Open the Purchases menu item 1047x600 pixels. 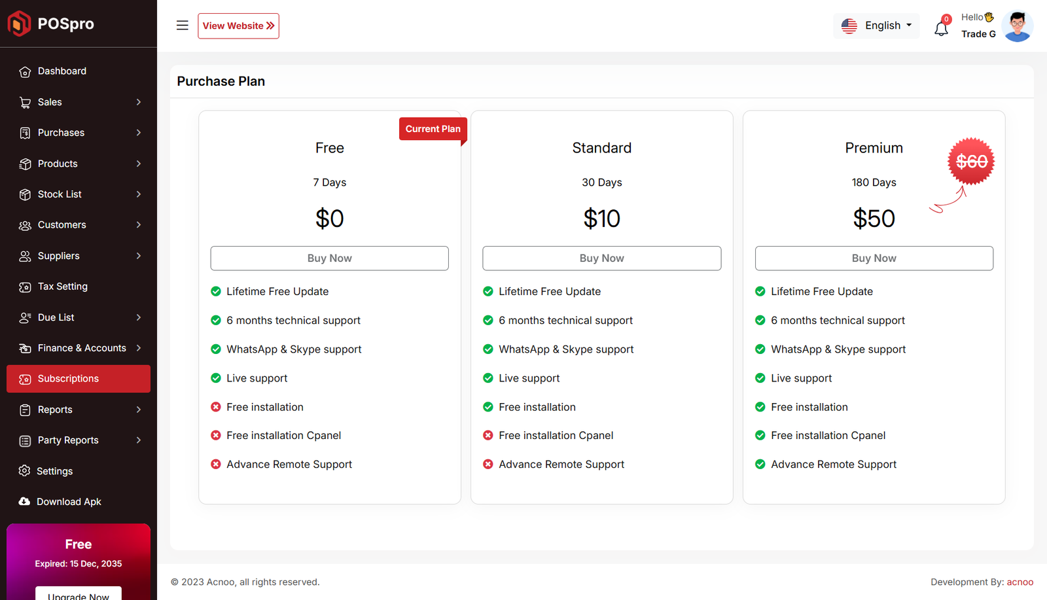point(61,133)
